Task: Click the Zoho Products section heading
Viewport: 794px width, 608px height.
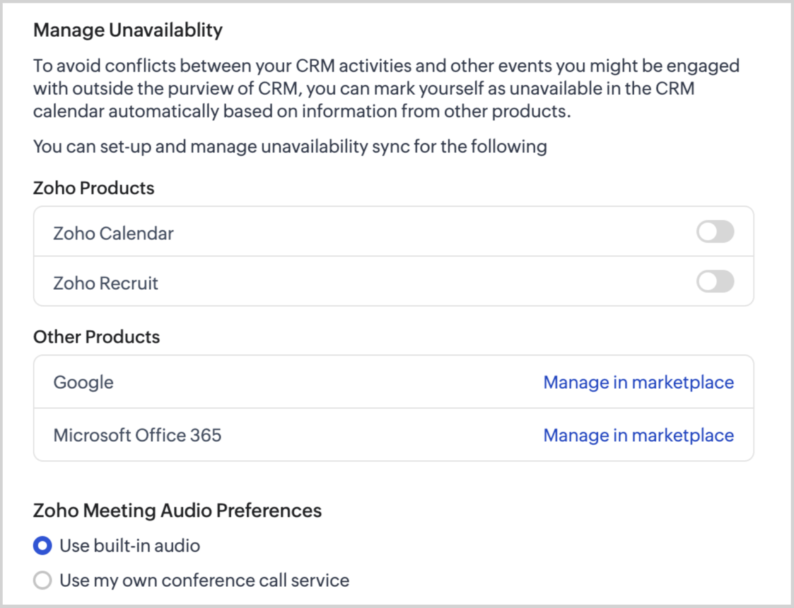Action: click(93, 188)
